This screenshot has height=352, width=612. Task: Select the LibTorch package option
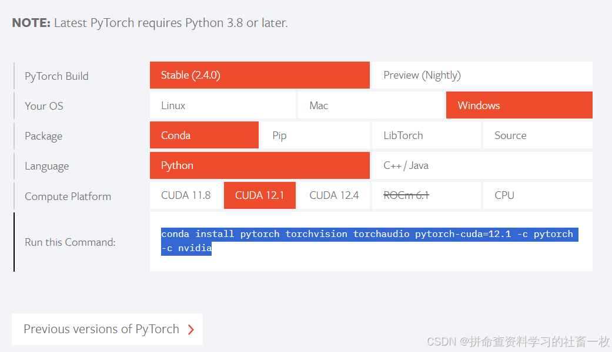click(x=426, y=135)
